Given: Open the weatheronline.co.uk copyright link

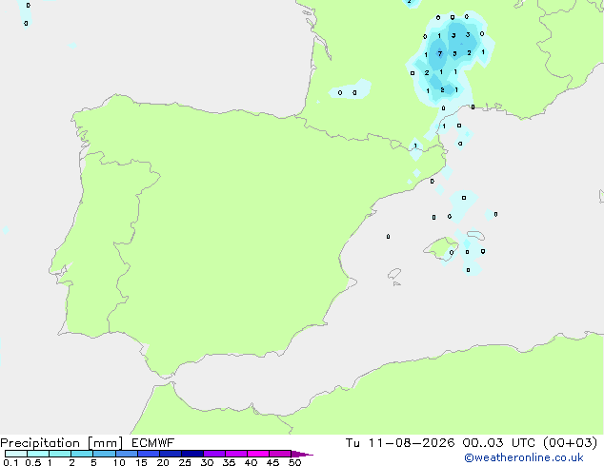Looking at the screenshot, I should pyautogui.click(x=524, y=457).
